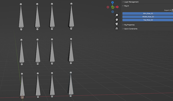Click the negative X red gizmo circle

coord(108,7)
